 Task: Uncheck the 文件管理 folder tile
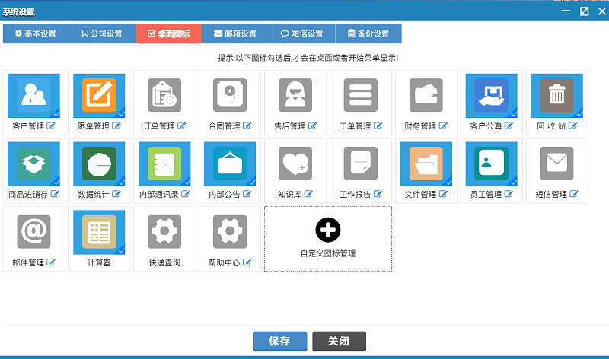[426, 164]
